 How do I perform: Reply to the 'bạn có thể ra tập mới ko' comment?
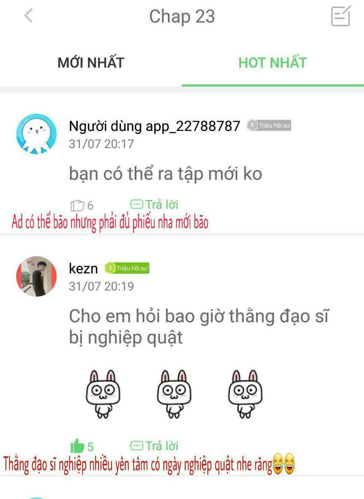coord(162,204)
